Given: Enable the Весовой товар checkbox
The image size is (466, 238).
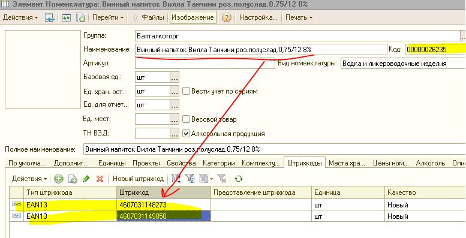Looking at the screenshot, I should [x=186, y=119].
